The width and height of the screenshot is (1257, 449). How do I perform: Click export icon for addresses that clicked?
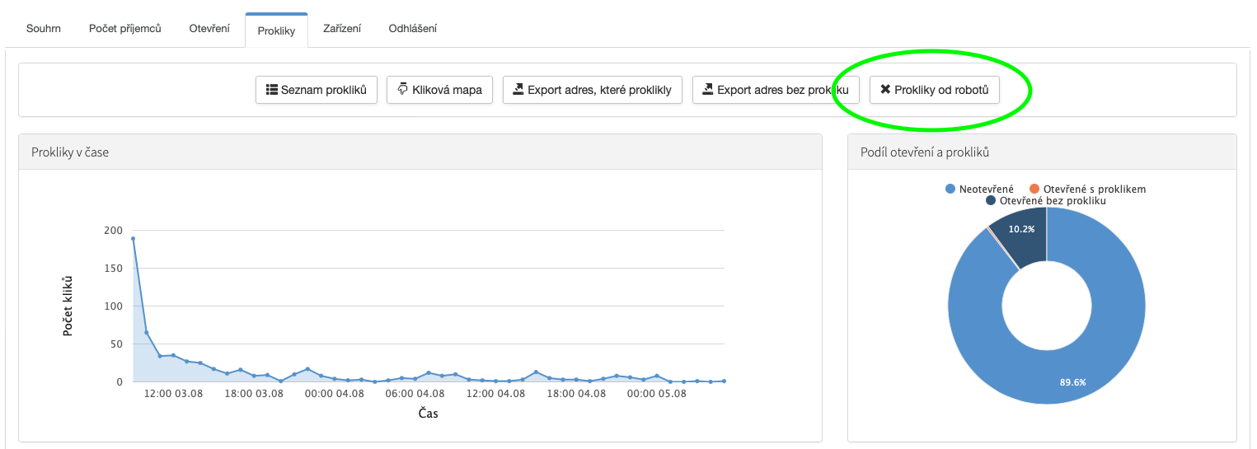[518, 90]
